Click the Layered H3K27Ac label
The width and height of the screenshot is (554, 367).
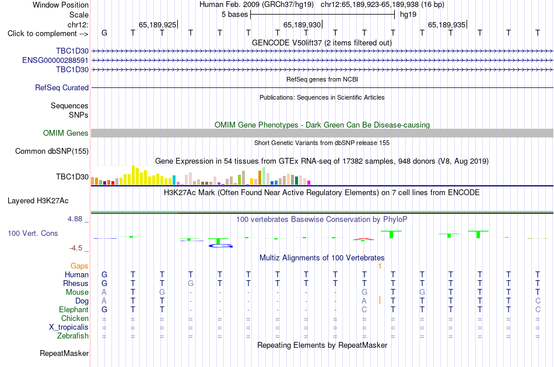[38, 201]
